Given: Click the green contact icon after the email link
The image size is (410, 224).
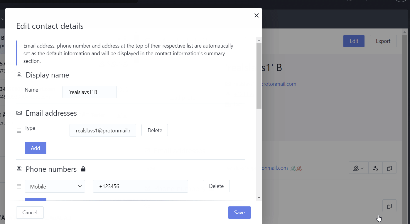Looking at the screenshot, I should coord(293,168).
